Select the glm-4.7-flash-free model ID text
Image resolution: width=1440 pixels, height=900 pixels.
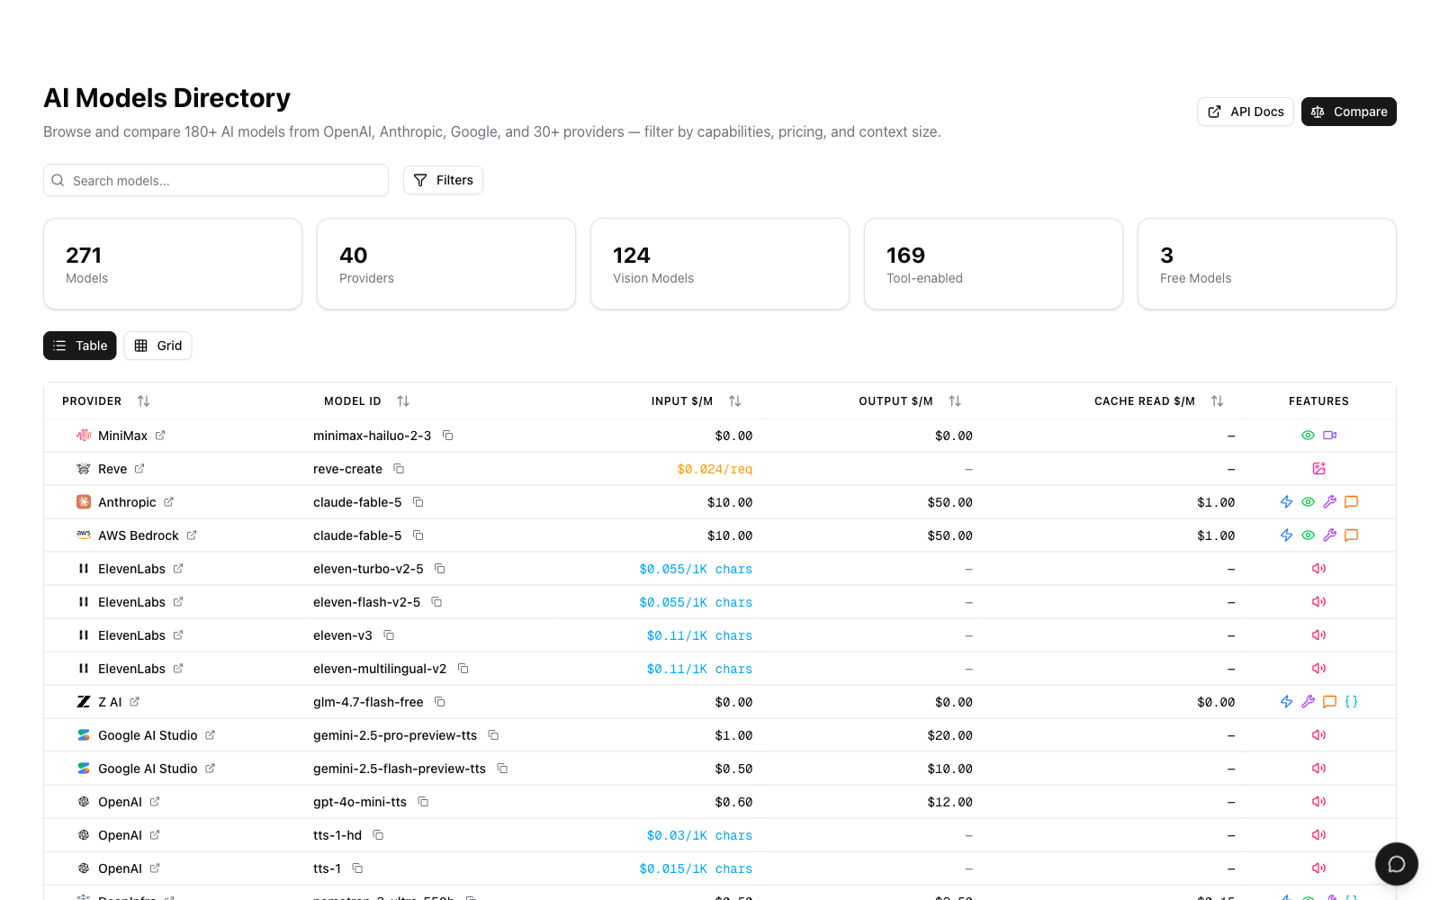tap(368, 702)
